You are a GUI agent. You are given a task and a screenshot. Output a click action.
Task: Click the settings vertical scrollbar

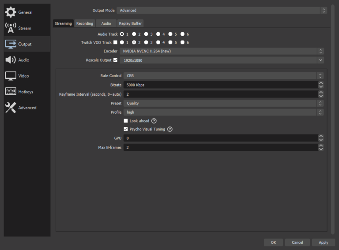[x=333, y=119]
